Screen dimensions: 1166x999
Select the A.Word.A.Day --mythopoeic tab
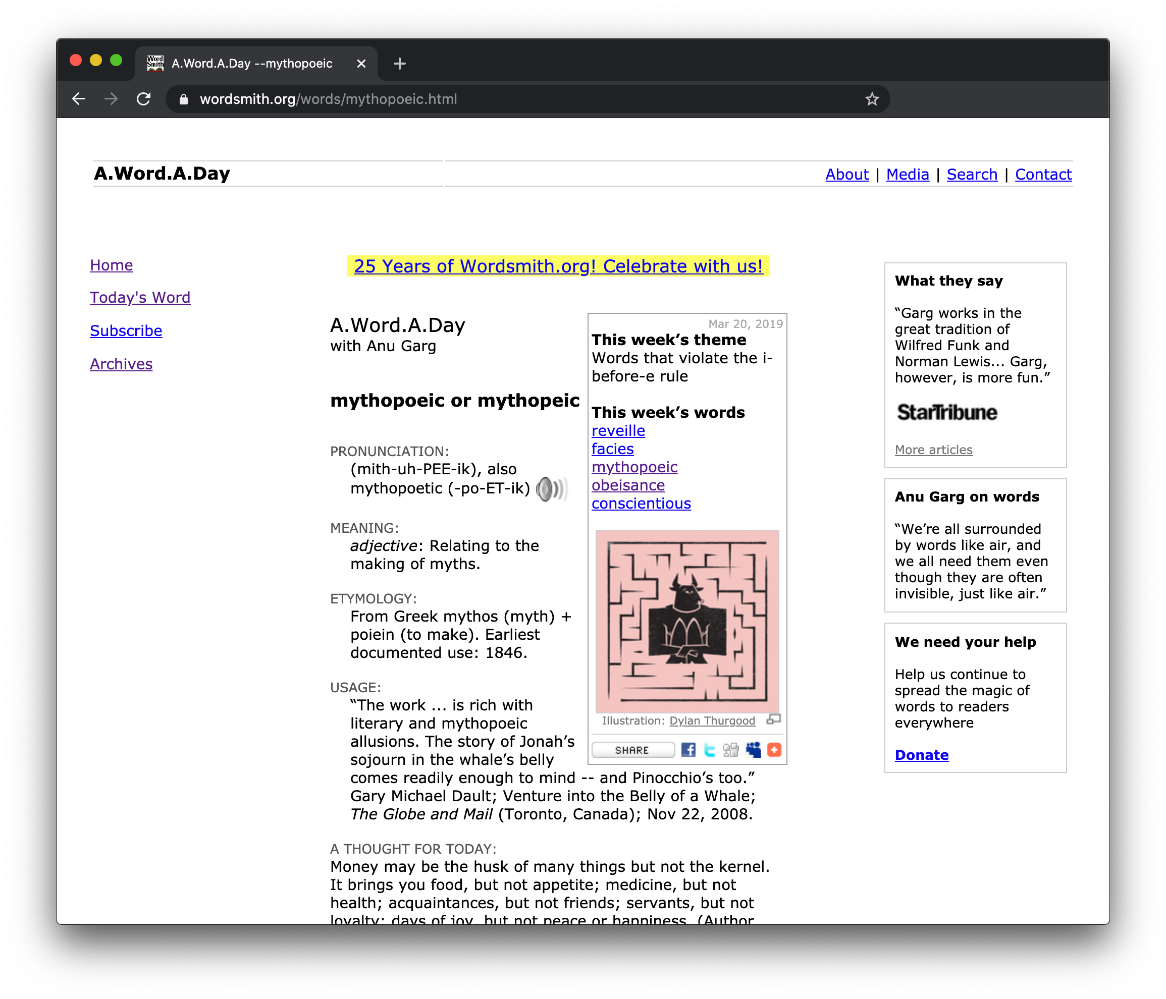256,64
